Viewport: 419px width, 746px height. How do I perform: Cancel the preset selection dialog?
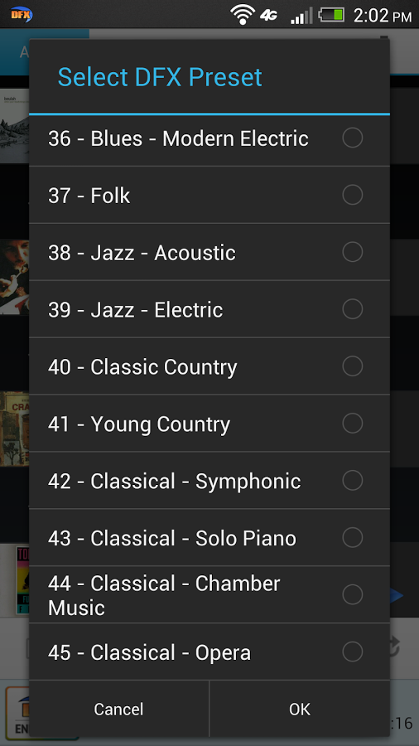pyautogui.click(x=118, y=709)
